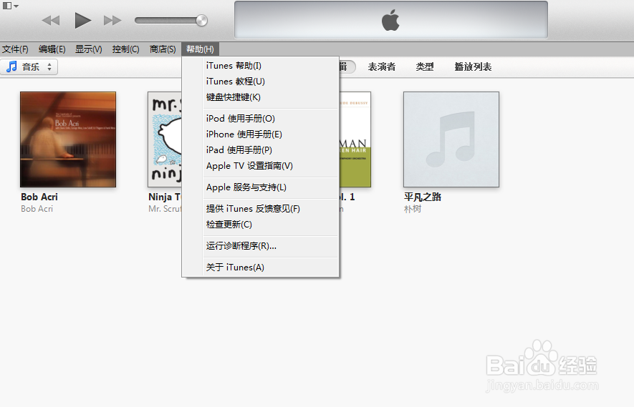This screenshot has height=407, width=634.
Task: Open the 显示(V) menu
Action: pos(89,49)
